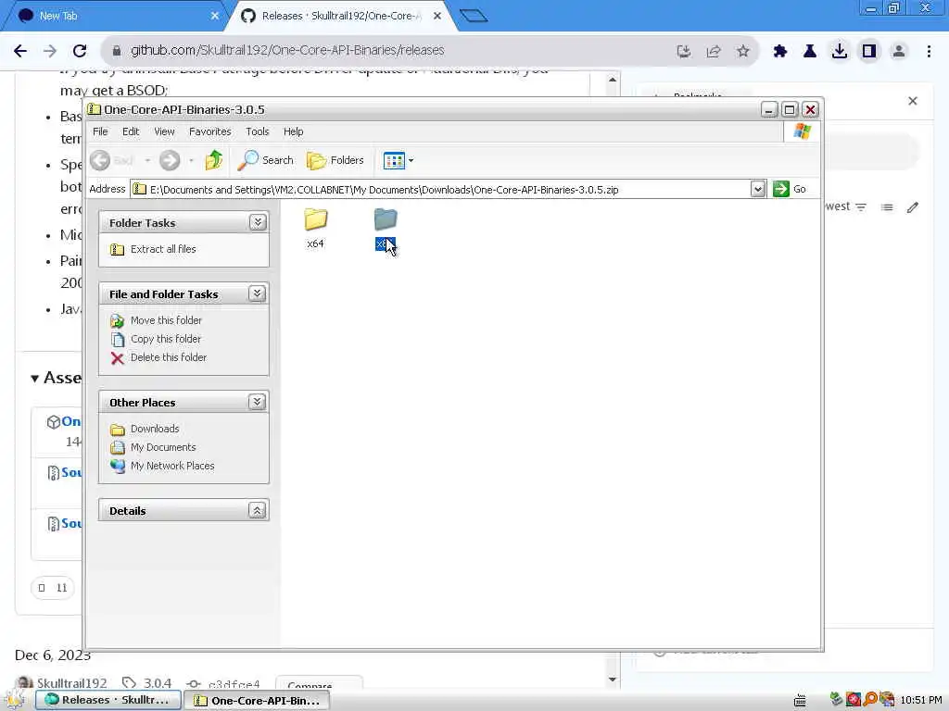The image size is (949, 711).
Task: Expand the Address bar dropdown
Action: [x=758, y=189]
